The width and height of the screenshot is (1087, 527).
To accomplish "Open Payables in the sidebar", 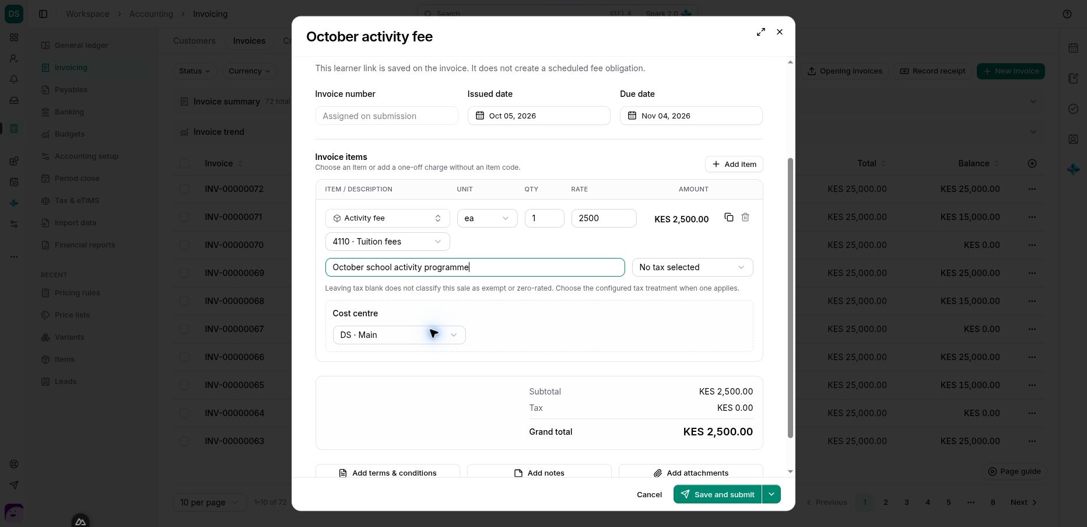I will pyautogui.click(x=71, y=90).
